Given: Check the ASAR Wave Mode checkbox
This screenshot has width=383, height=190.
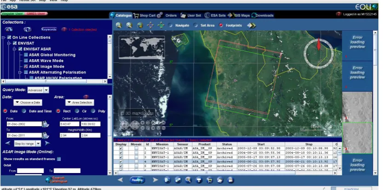Looking at the screenshot, I should (26, 61).
